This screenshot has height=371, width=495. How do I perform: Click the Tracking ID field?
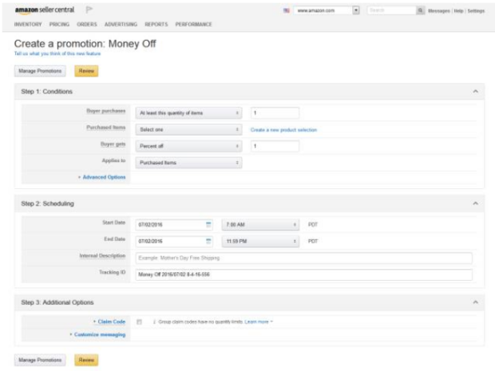(304, 274)
